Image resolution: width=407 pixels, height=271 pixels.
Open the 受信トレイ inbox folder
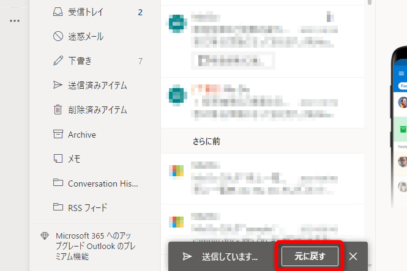coord(95,12)
